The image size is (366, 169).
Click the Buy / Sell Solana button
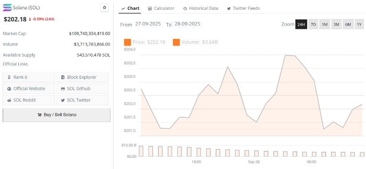(56, 115)
